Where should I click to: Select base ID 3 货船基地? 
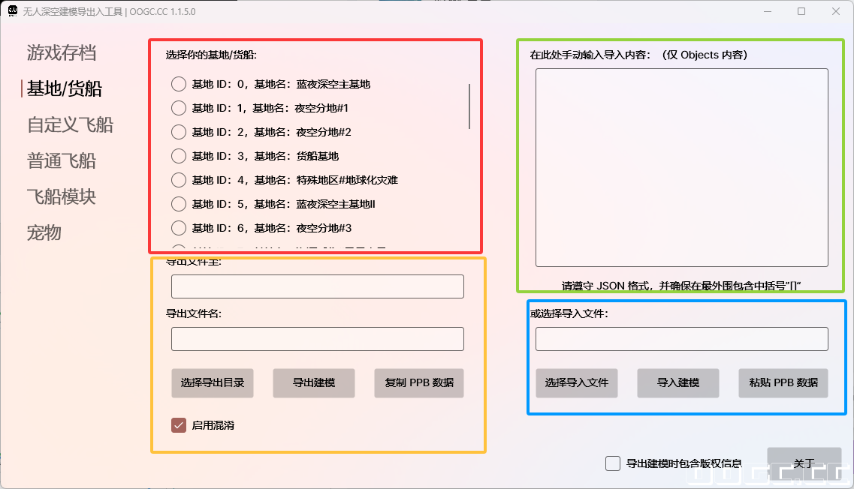tap(178, 156)
